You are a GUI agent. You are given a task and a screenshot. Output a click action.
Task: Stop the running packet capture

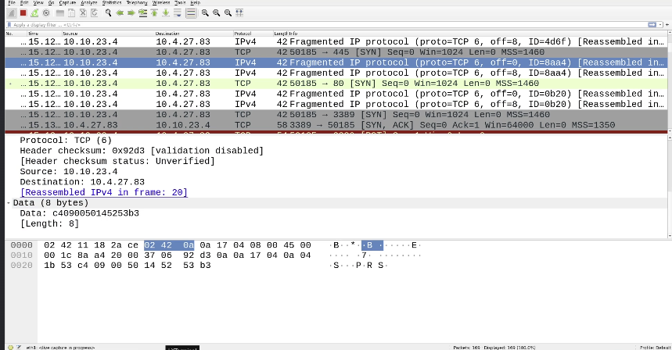click(x=23, y=13)
